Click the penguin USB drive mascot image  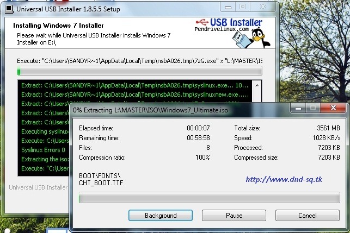[251, 38]
